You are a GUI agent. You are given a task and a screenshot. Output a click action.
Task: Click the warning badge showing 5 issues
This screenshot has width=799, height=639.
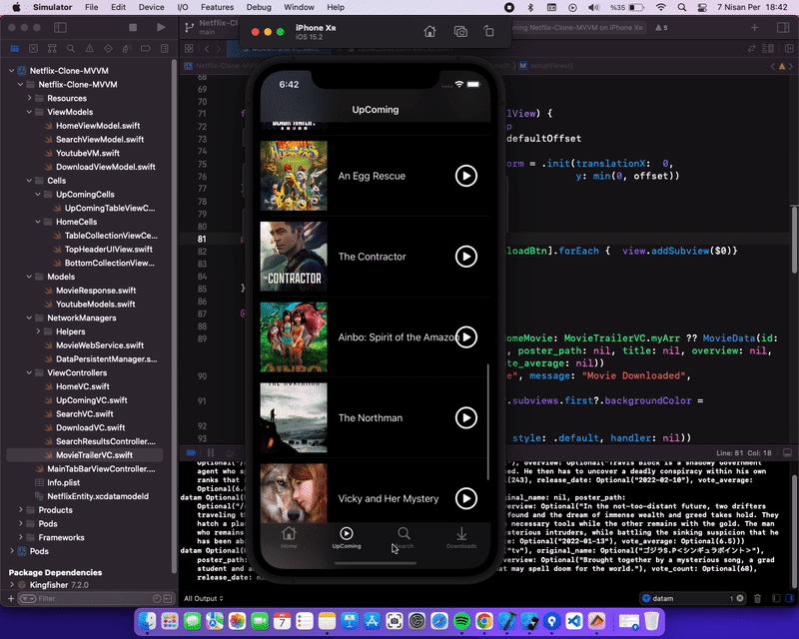[x=661, y=28]
